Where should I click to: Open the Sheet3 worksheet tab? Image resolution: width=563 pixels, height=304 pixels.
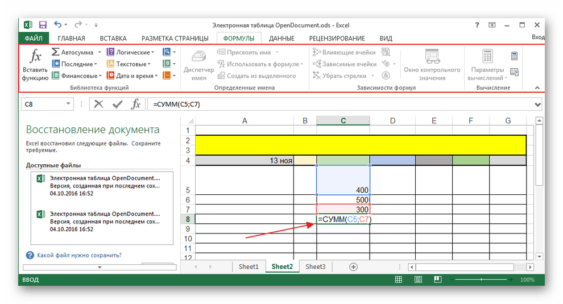point(315,266)
